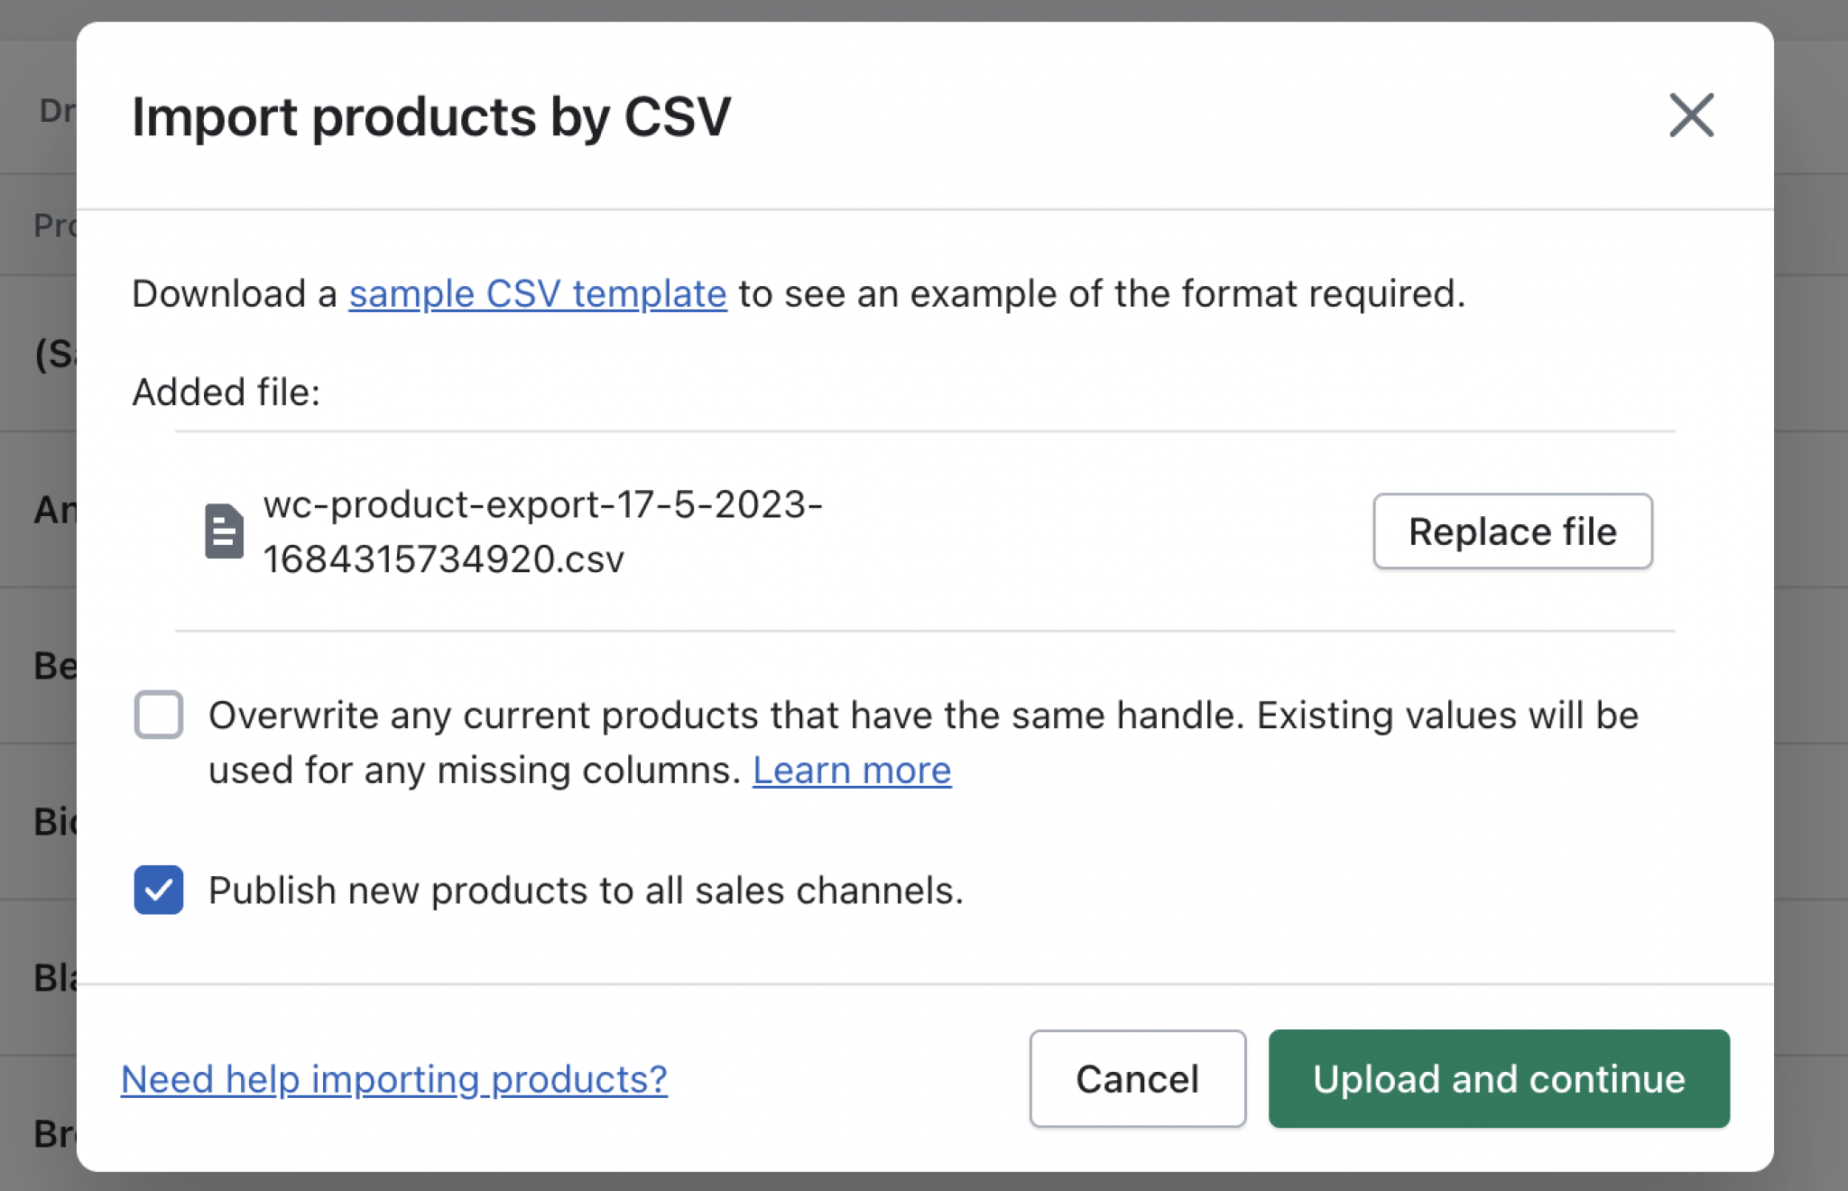This screenshot has width=1848, height=1191.
Task: Close the Import products by CSV dialog
Action: [1690, 115]
